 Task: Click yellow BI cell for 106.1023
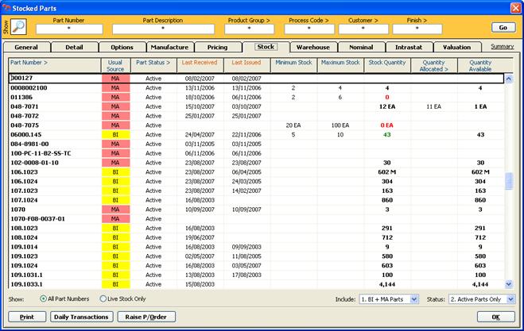115,172
